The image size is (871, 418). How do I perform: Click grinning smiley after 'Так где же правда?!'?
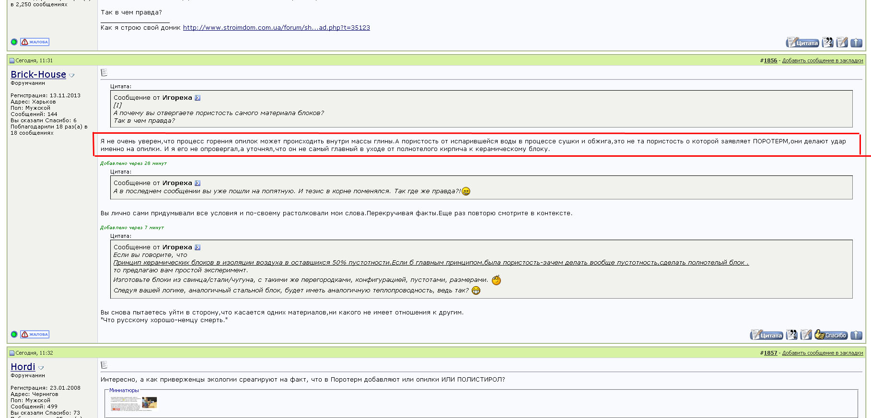point(466,191)
